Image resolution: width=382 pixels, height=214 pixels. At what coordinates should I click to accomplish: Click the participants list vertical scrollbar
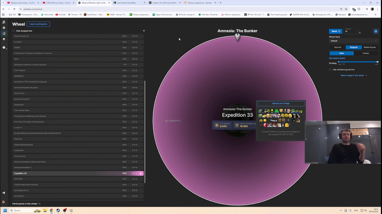[x=145, y=131]
